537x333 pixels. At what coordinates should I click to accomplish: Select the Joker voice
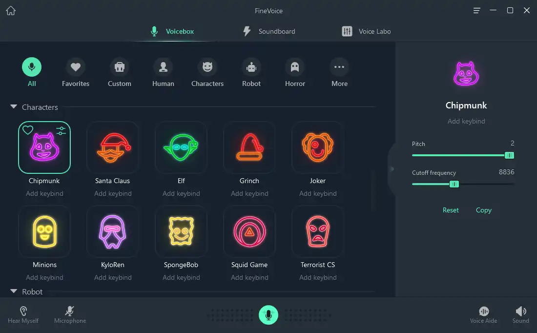point(318,147)
